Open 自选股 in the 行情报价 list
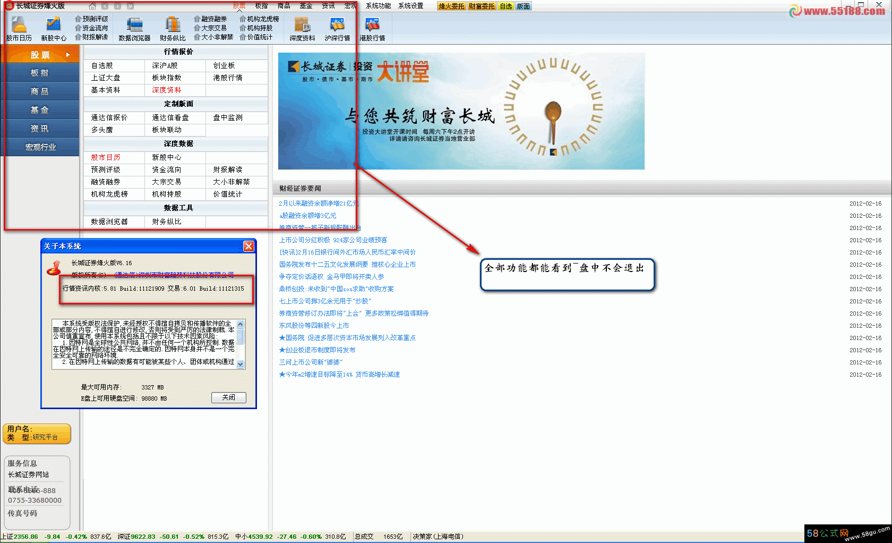This screenshot has height=543, width=892. 102,65
